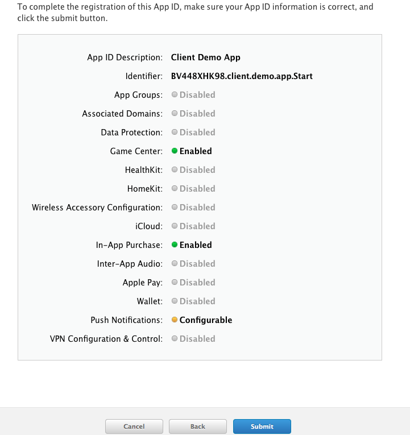Click the identifier BV448XHK98.client.demo.app.Start
Viewport: 410px width, 435px height.
click(242, 76)
